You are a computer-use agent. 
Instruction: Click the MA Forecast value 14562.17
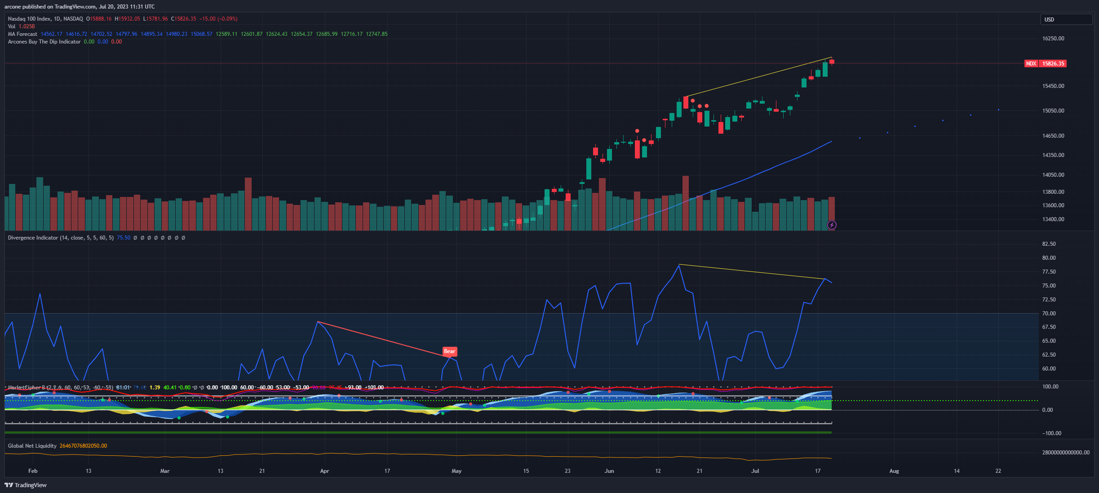click(52, 34)
